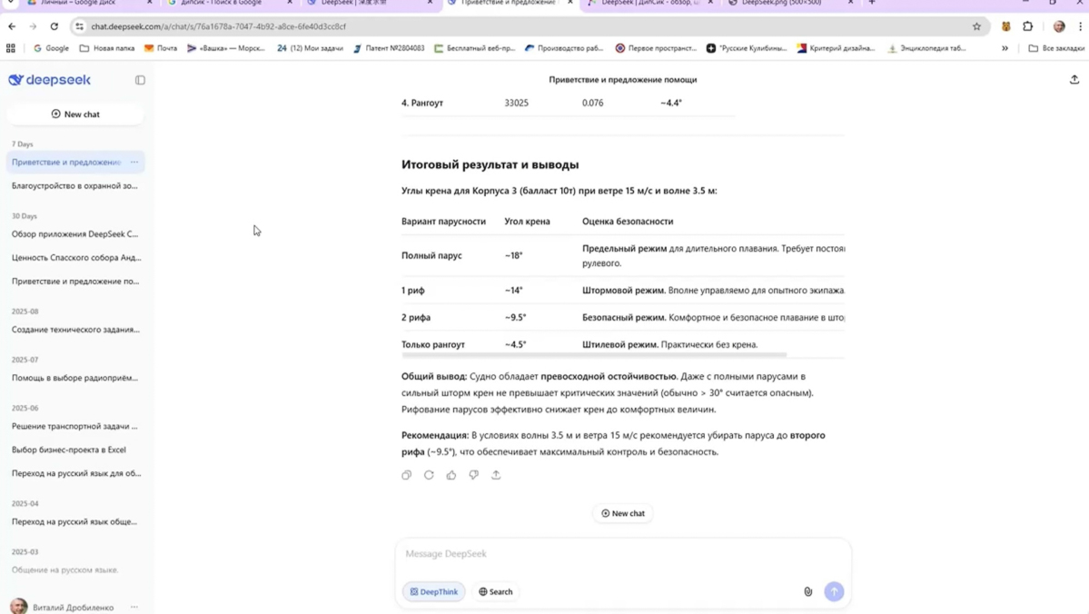Image resolution: width=1089 pixels, height=614 pixels.
Task: Share conversation via top-right upload icon
Action: click(x=1074, y=80)
